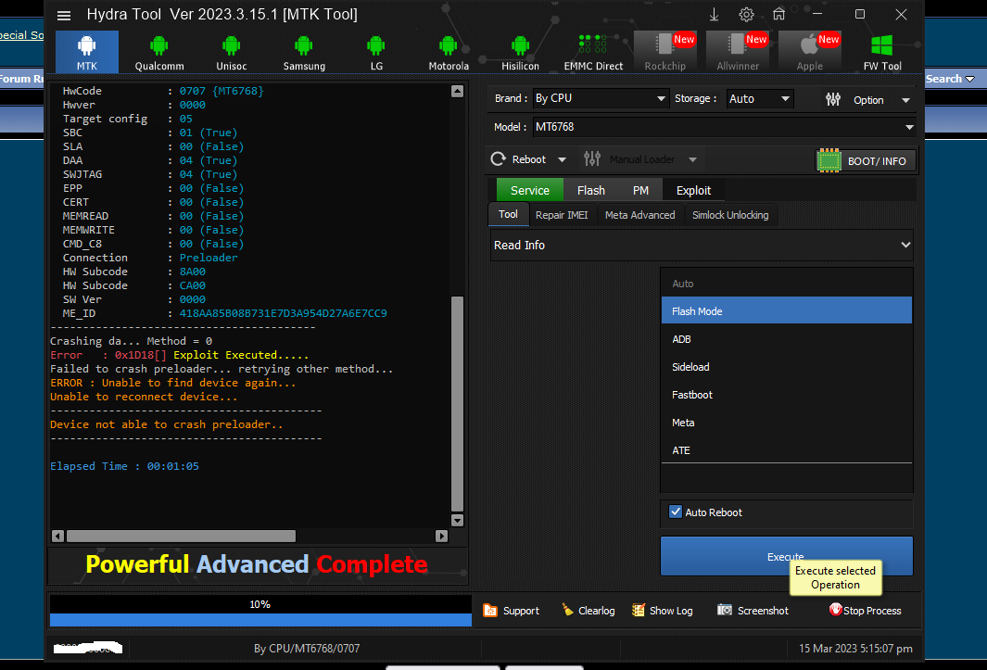The image size is (987, 670).
Task: Open the Meta Advanced sub-tab
Action: pyautogui.click(x=640, y=215)
